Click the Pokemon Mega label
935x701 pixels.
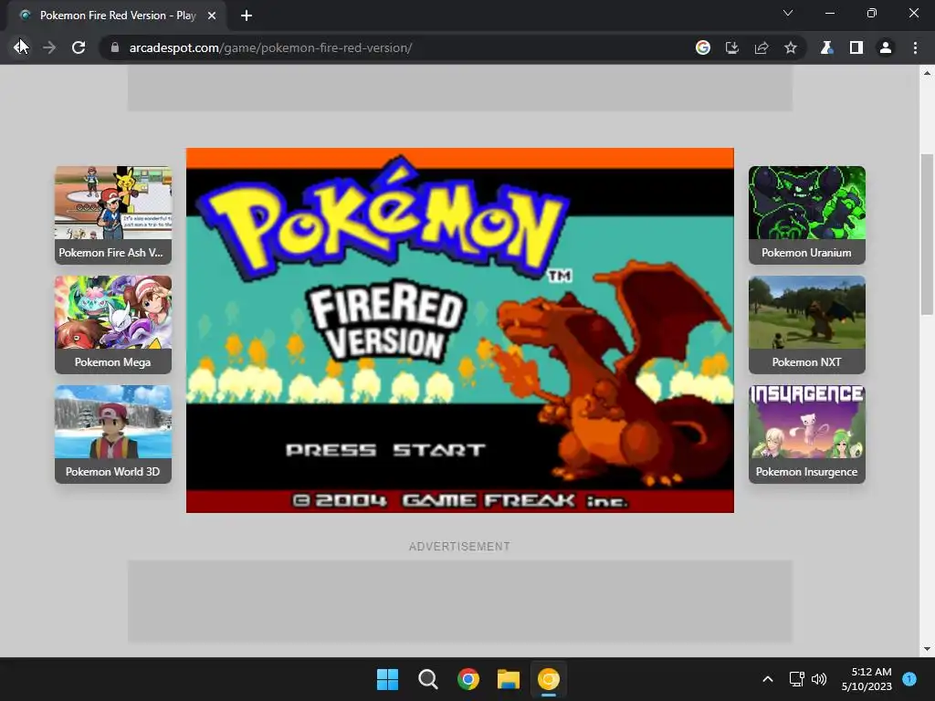112,361
